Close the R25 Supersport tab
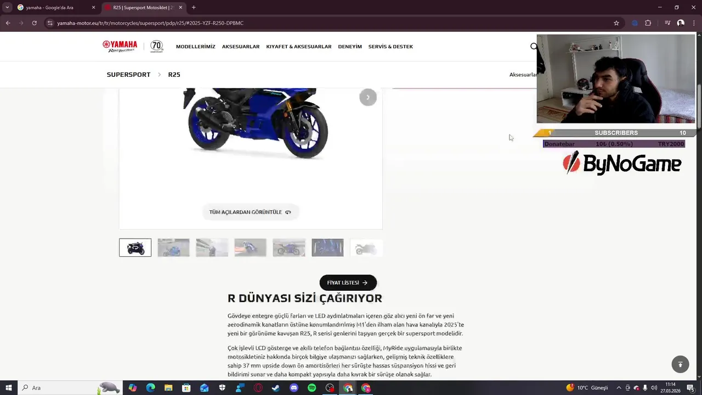This screenshot has height=395, width=702. pyautogui.click(x=180, y=8)
